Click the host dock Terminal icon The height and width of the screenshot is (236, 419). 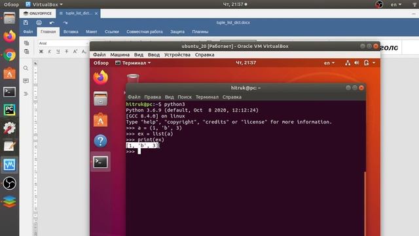pos(9,92)
